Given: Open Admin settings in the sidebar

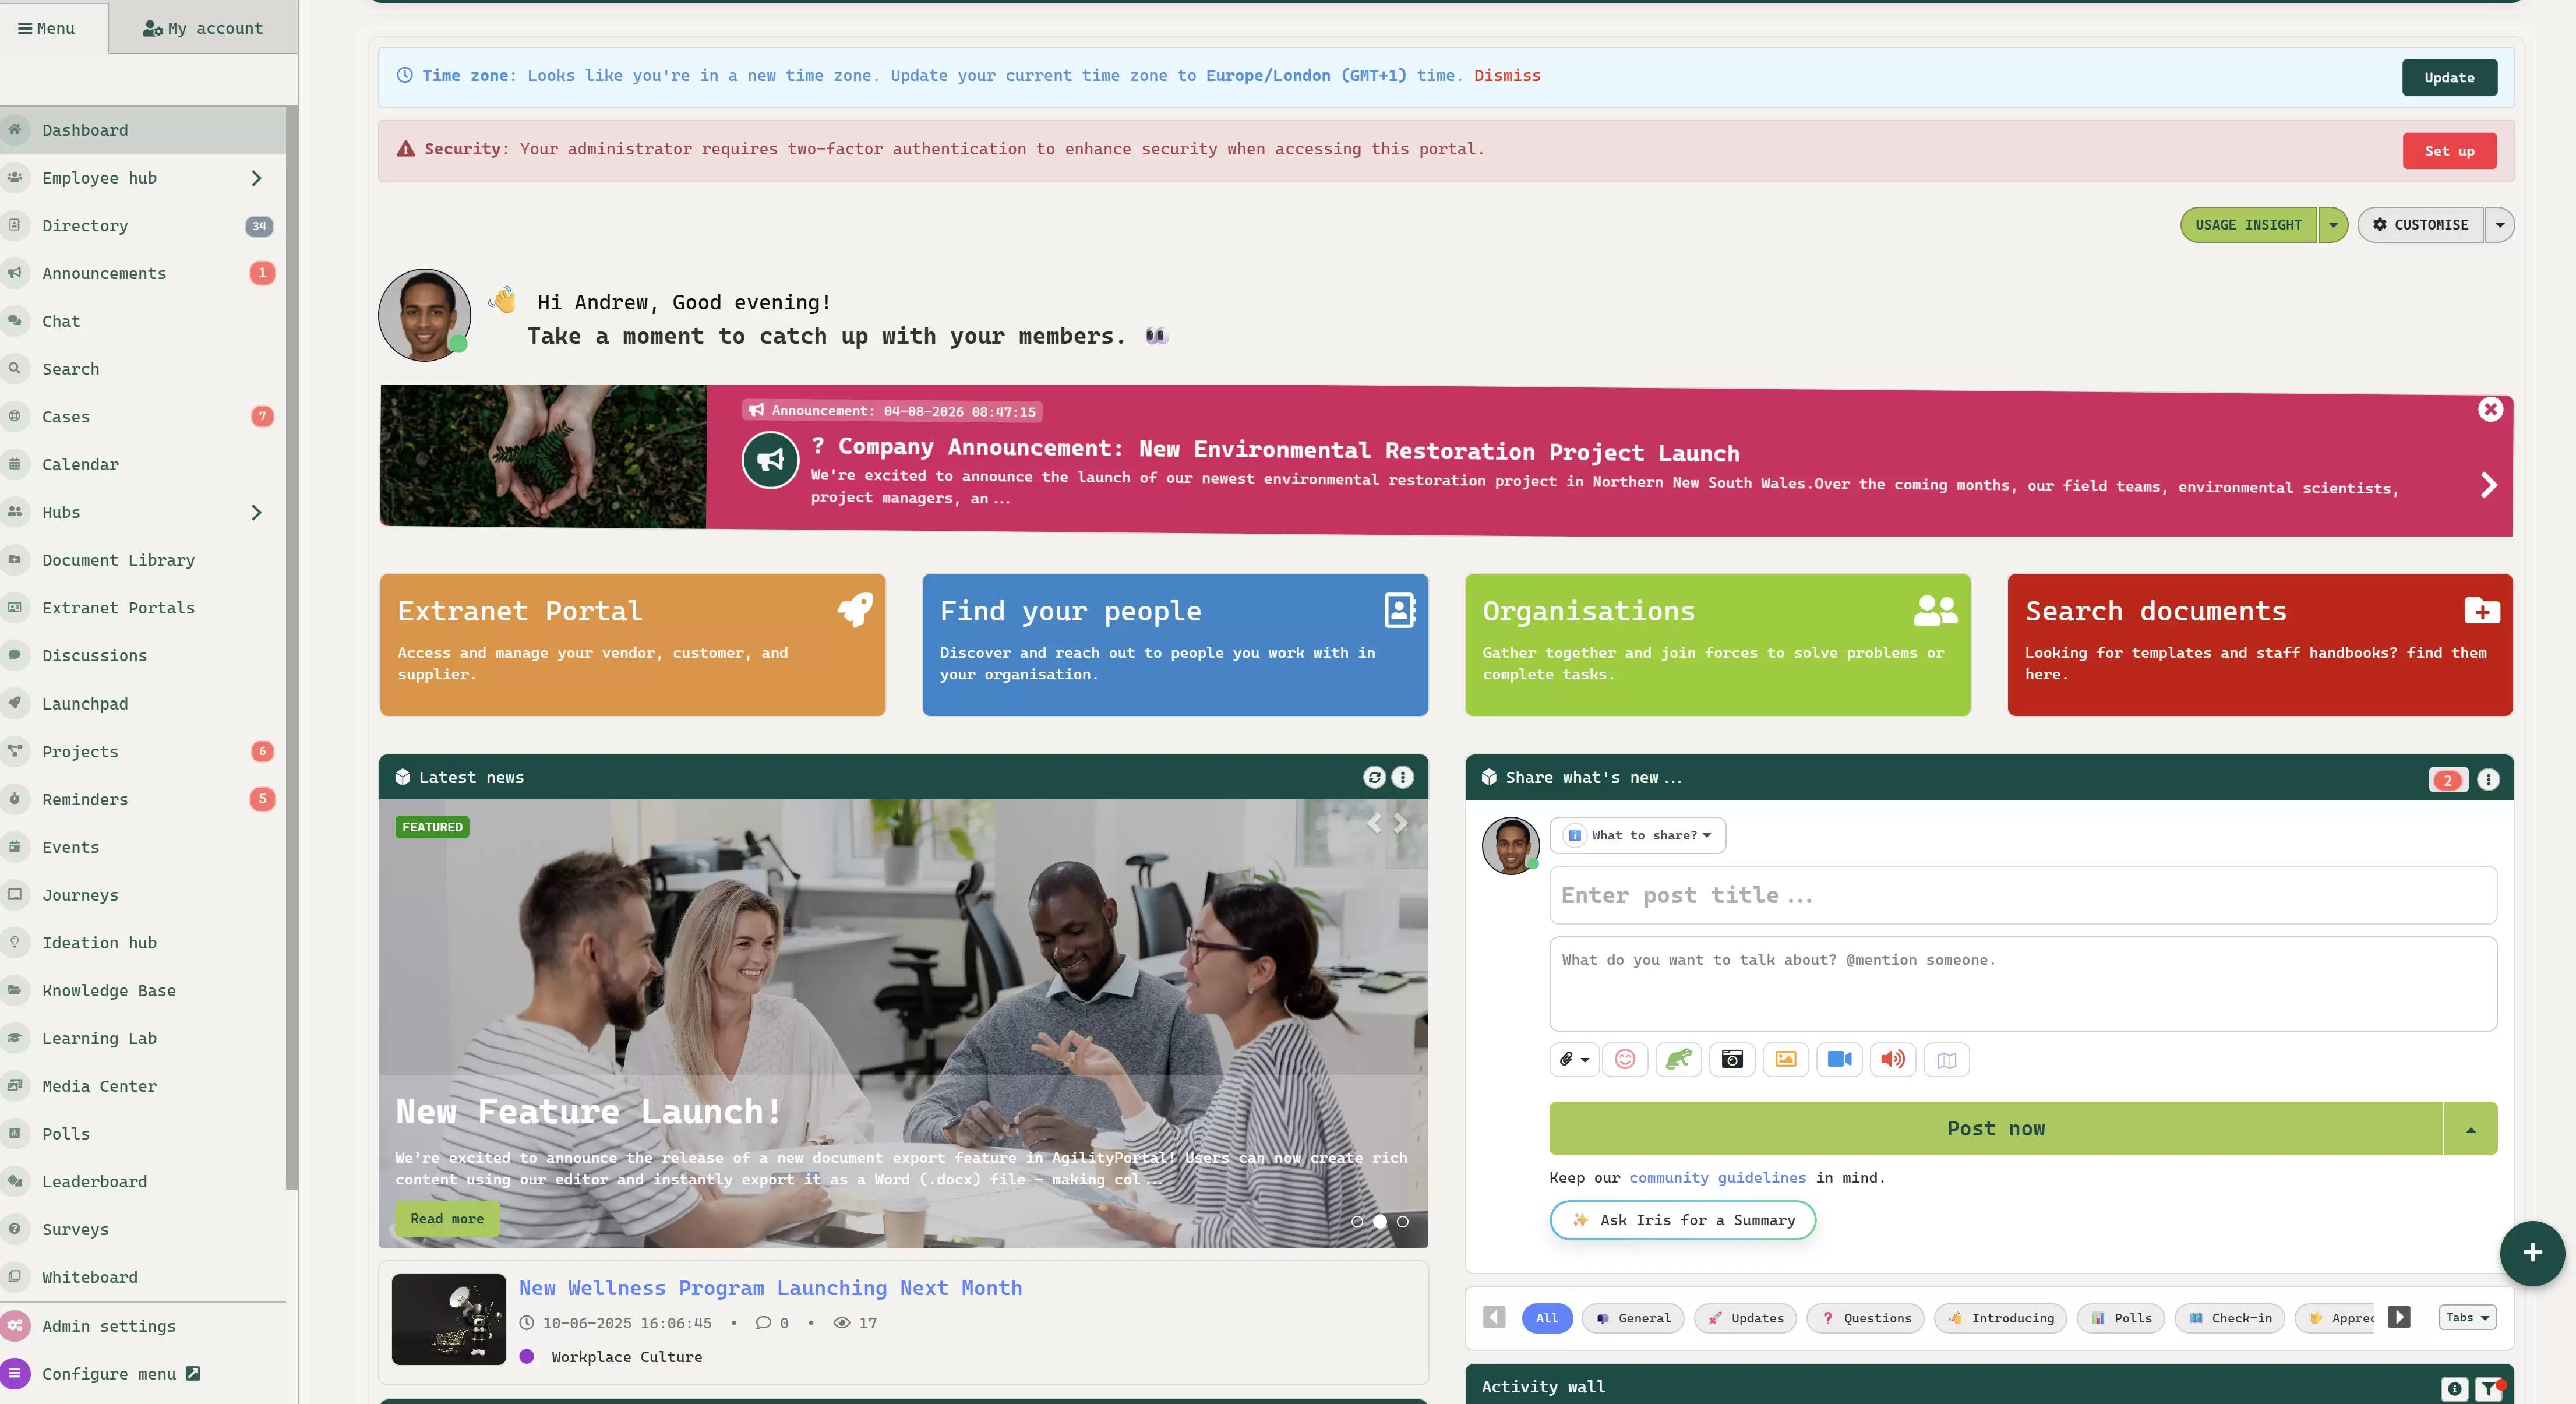Looking at the screenshot, I should point(143,1326).
